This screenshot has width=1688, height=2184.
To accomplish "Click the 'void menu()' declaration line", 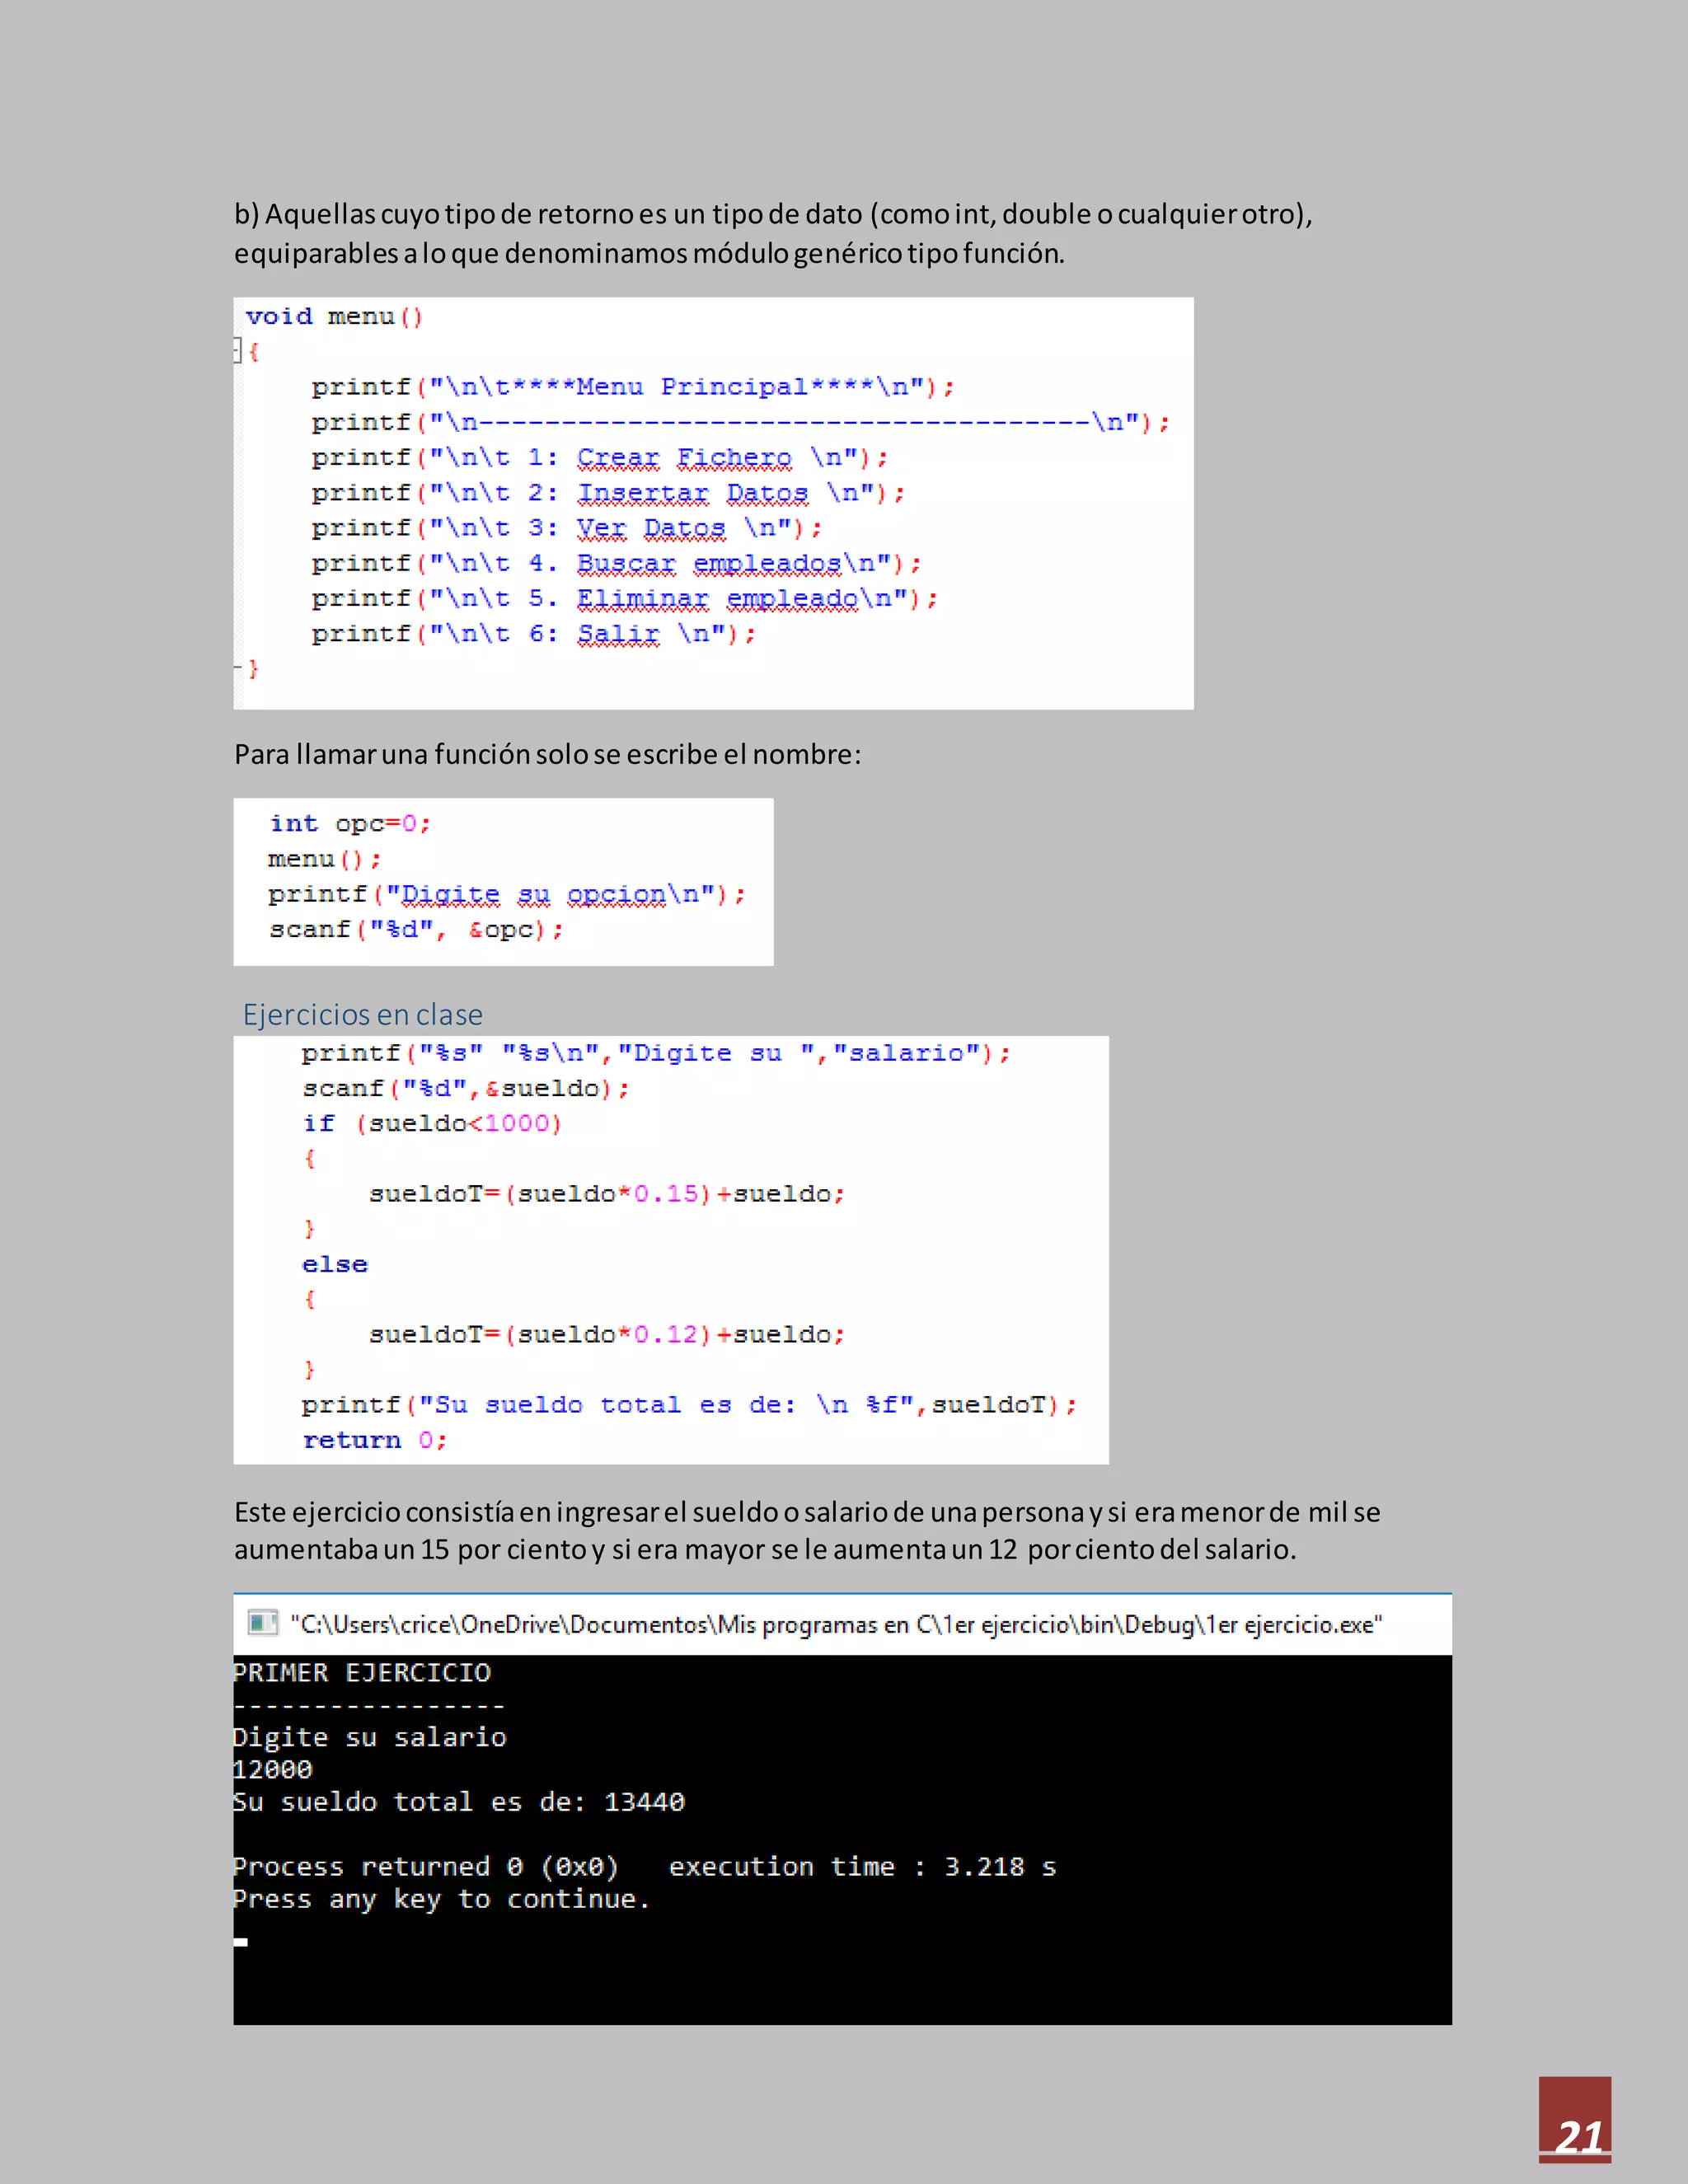I will pos(334,317).
